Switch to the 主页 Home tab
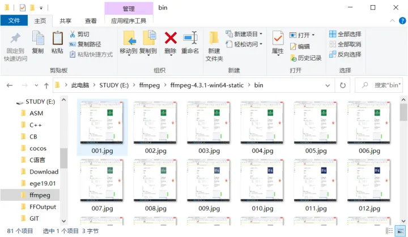The image size is (408, 237). tap(40, 21)
